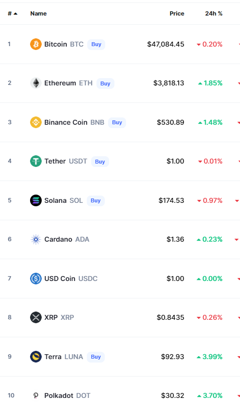Click Buy button next to Ethereum ETH
The image size is (240, 412).
105,83
